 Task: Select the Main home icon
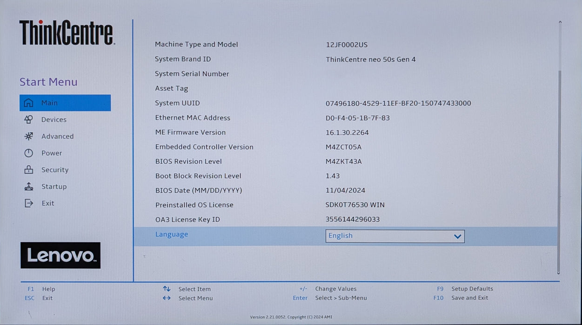[29, 103]
